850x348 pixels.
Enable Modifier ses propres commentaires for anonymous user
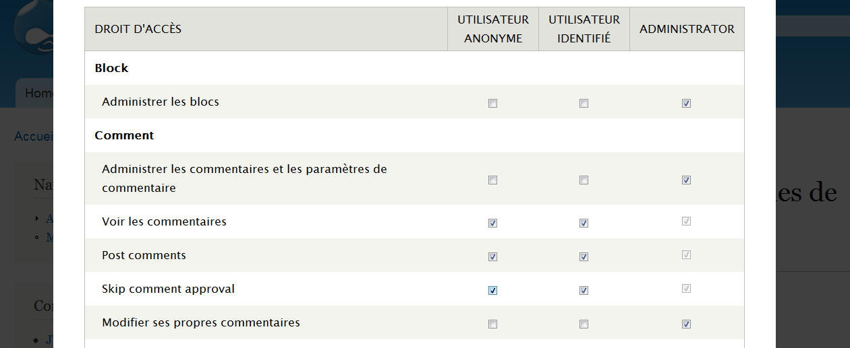click(x=492, y=324)
